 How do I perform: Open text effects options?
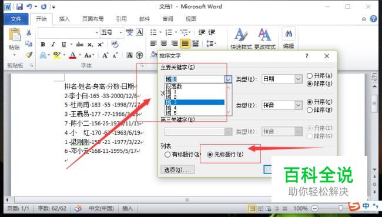(43, 55)
